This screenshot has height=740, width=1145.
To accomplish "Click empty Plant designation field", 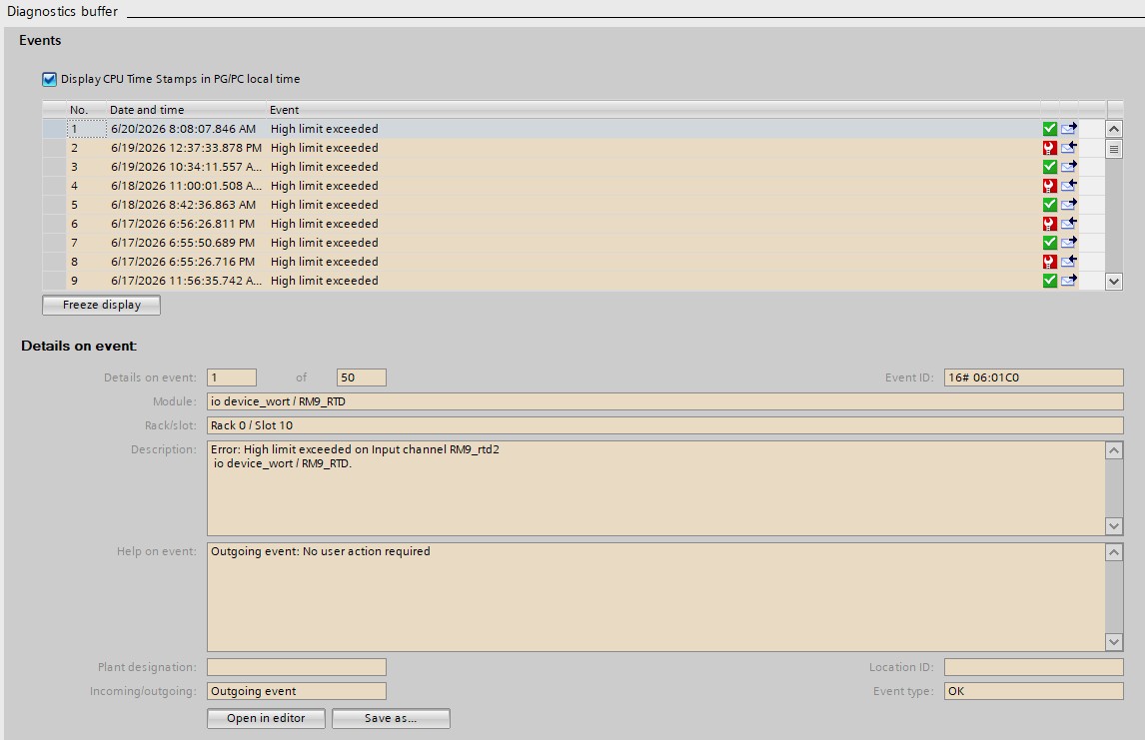I will click(x=297, y=667).
